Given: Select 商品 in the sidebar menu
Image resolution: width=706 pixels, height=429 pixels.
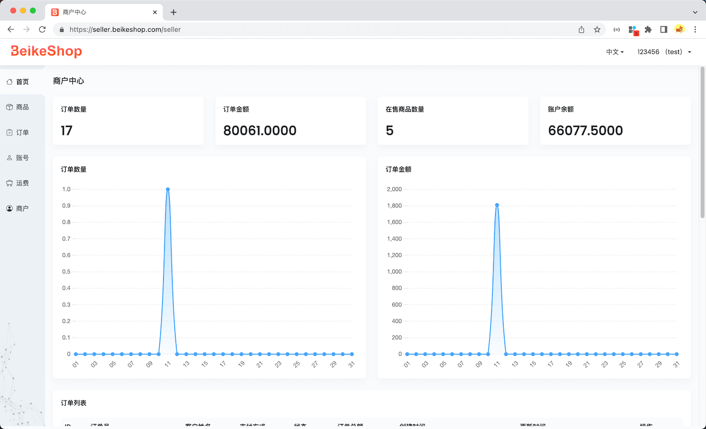Looking at the screenshot, I should click(23, 107).
